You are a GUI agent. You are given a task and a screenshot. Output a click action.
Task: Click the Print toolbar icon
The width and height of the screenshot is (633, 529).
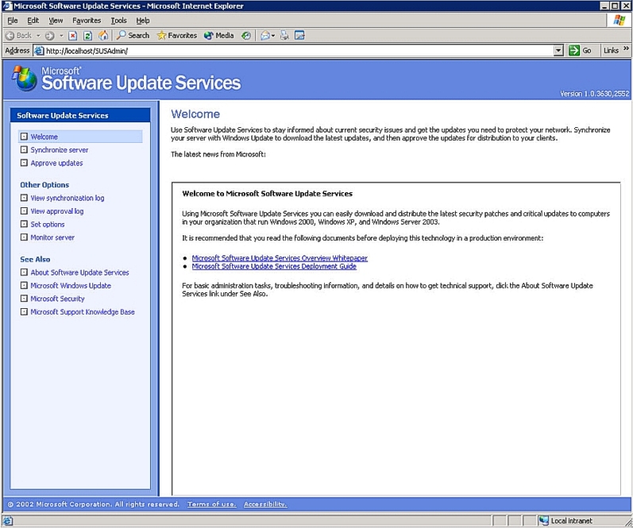pos(284,36)
